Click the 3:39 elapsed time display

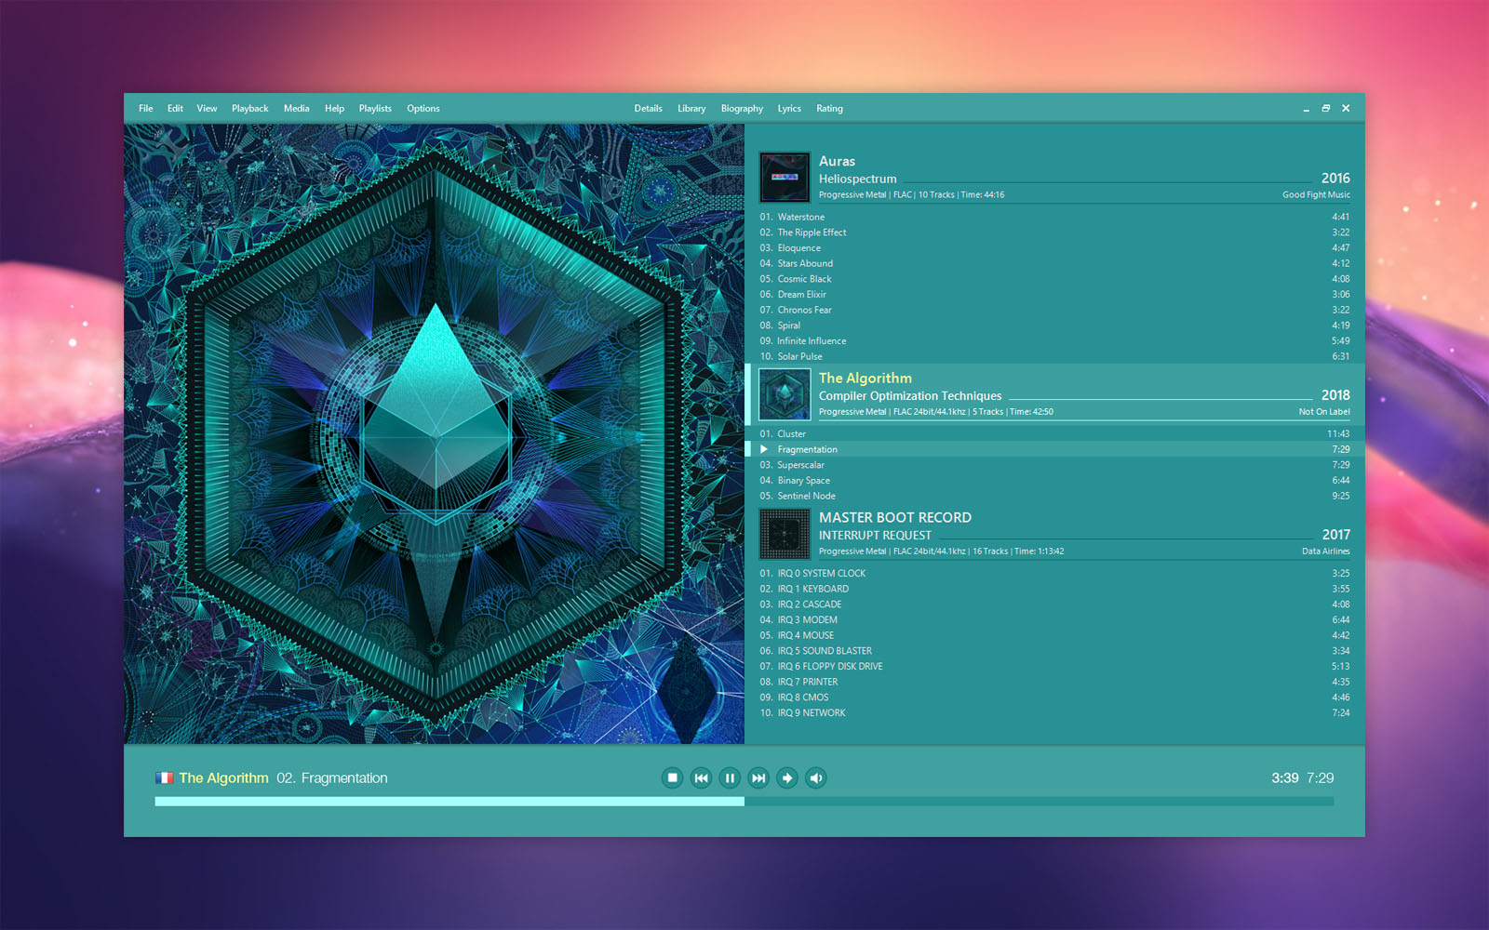point(1284,777)
